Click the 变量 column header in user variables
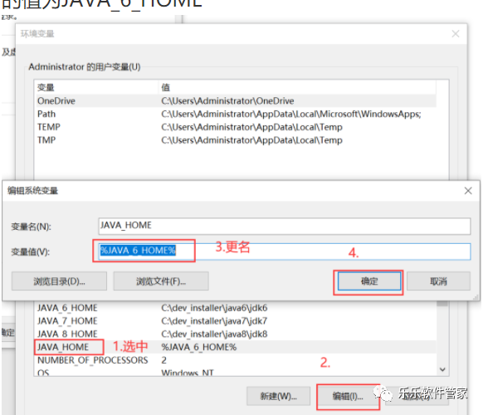 tap(96, 87)
